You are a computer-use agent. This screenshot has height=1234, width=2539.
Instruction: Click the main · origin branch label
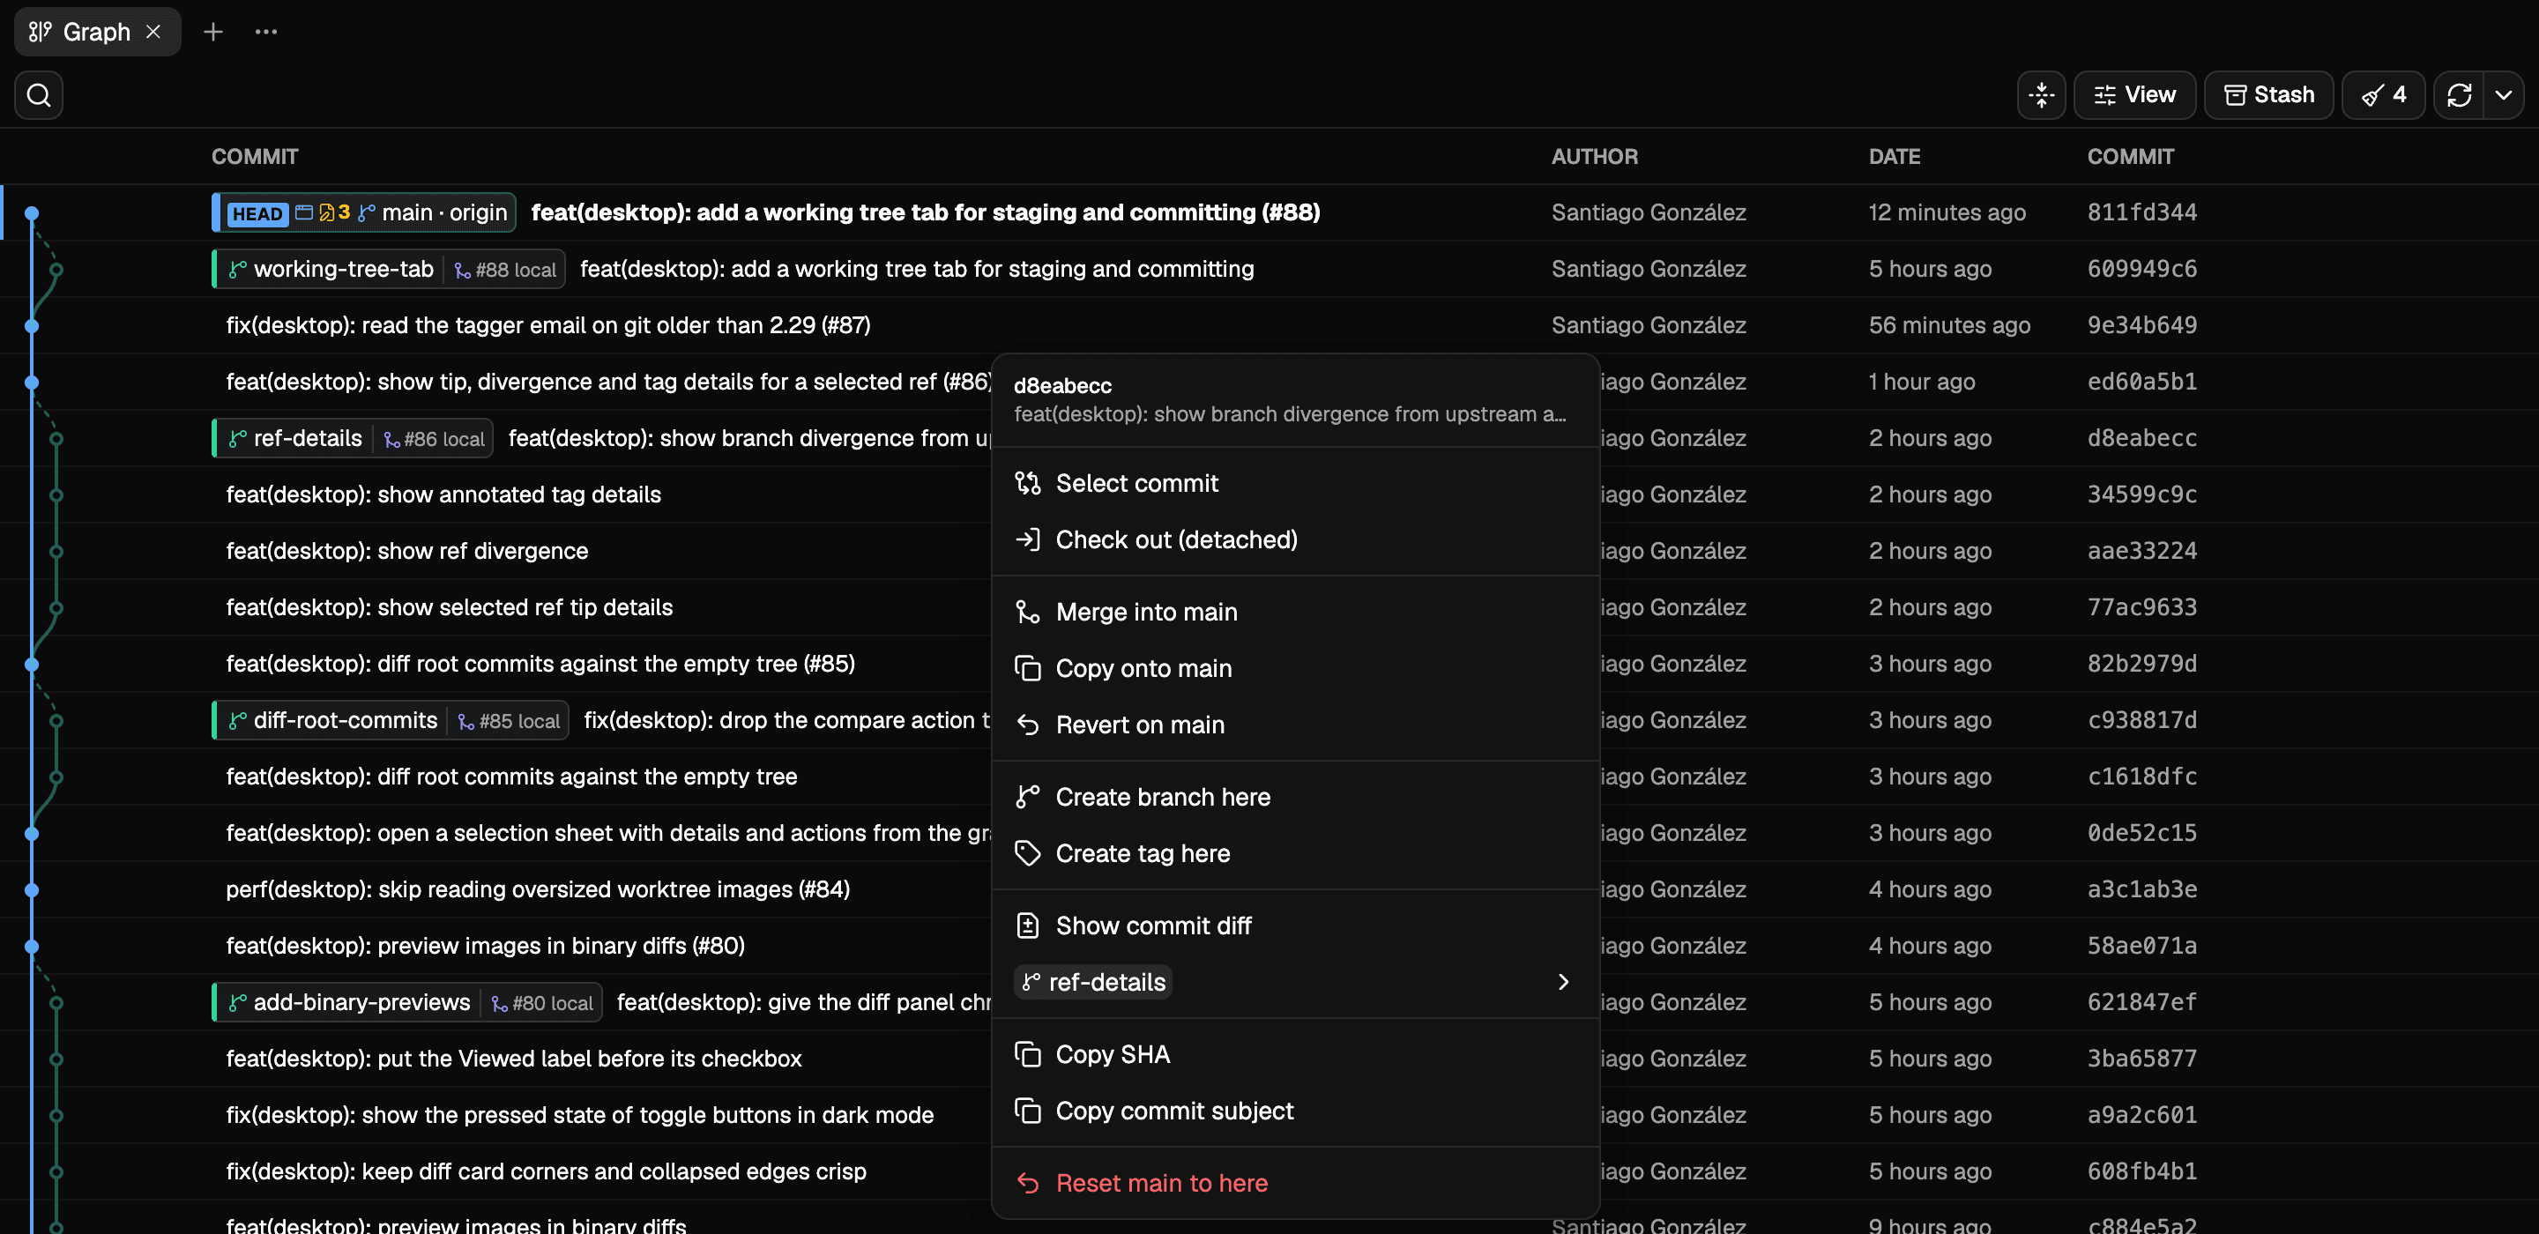coord(434,213)
